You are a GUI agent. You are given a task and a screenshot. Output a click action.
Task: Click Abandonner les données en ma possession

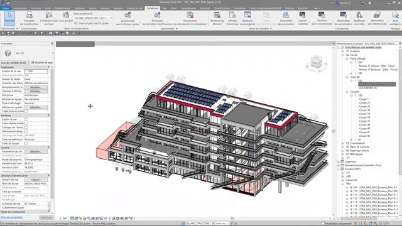click(x=190, y=18)
